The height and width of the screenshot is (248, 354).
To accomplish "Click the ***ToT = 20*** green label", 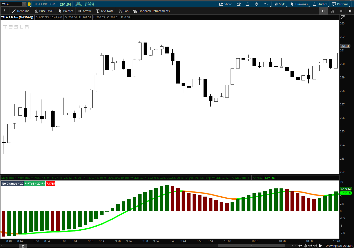I will click(x=35, y=184).
